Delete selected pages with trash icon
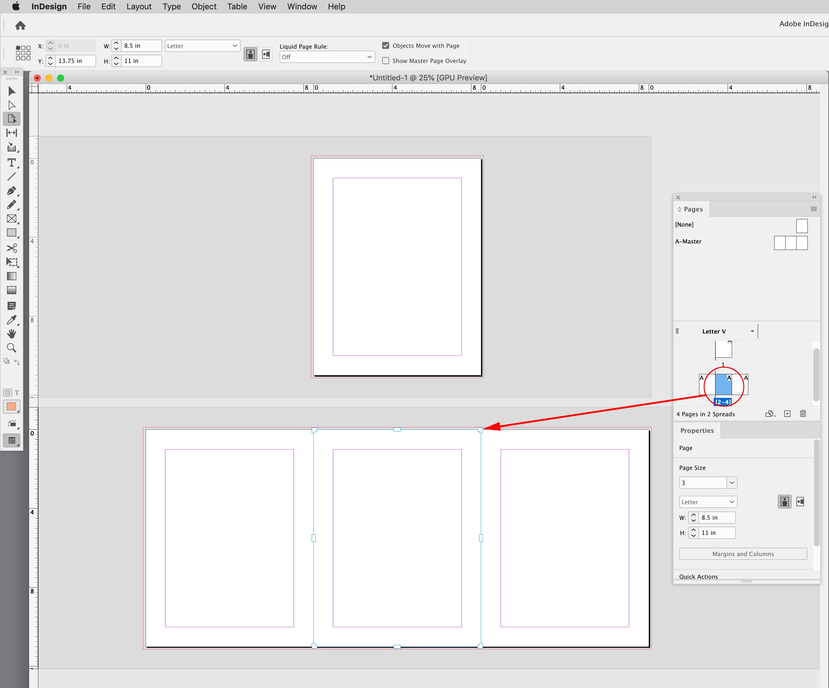Viewport: 829px width, 688px height. click(802, 414)
